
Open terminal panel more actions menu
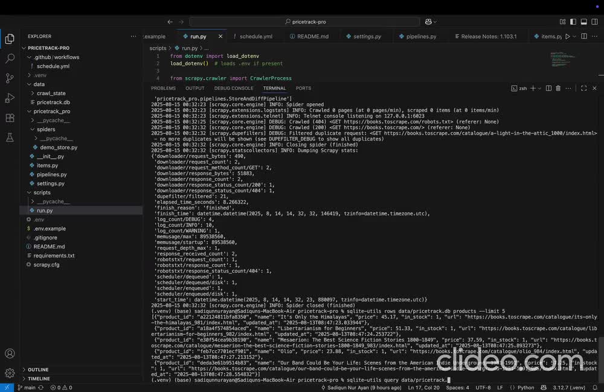point(568,89)
